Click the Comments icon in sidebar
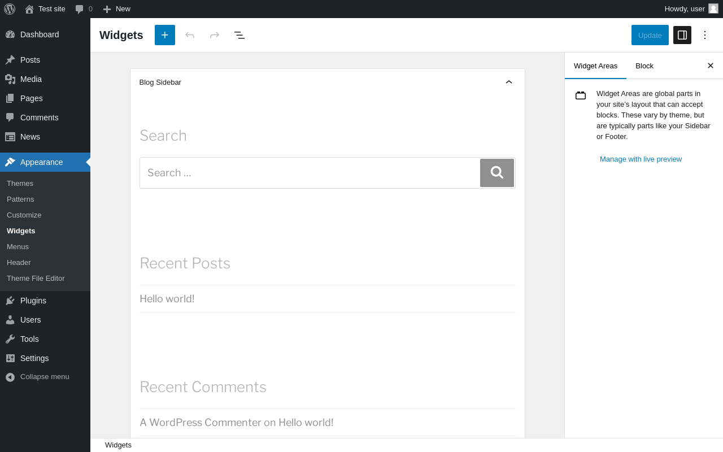The width and height of the screenshot is (723, 452). point(10,118)
